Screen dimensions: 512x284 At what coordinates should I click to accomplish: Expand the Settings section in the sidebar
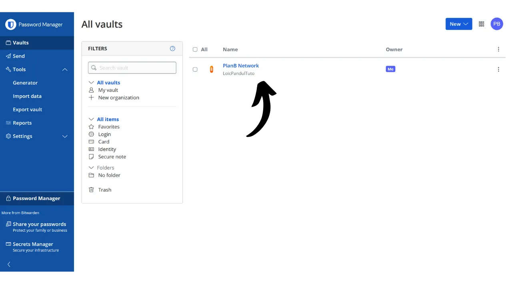[x=65, y=136]
